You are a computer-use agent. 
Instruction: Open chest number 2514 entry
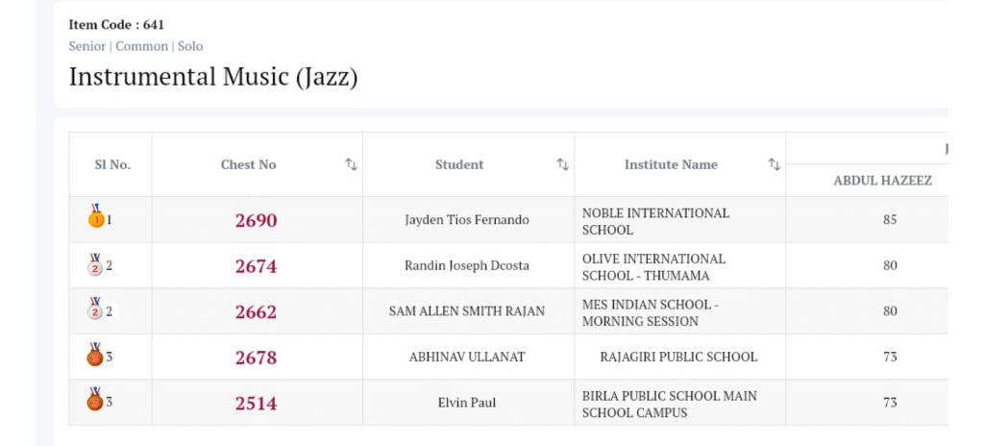(256, 403)
